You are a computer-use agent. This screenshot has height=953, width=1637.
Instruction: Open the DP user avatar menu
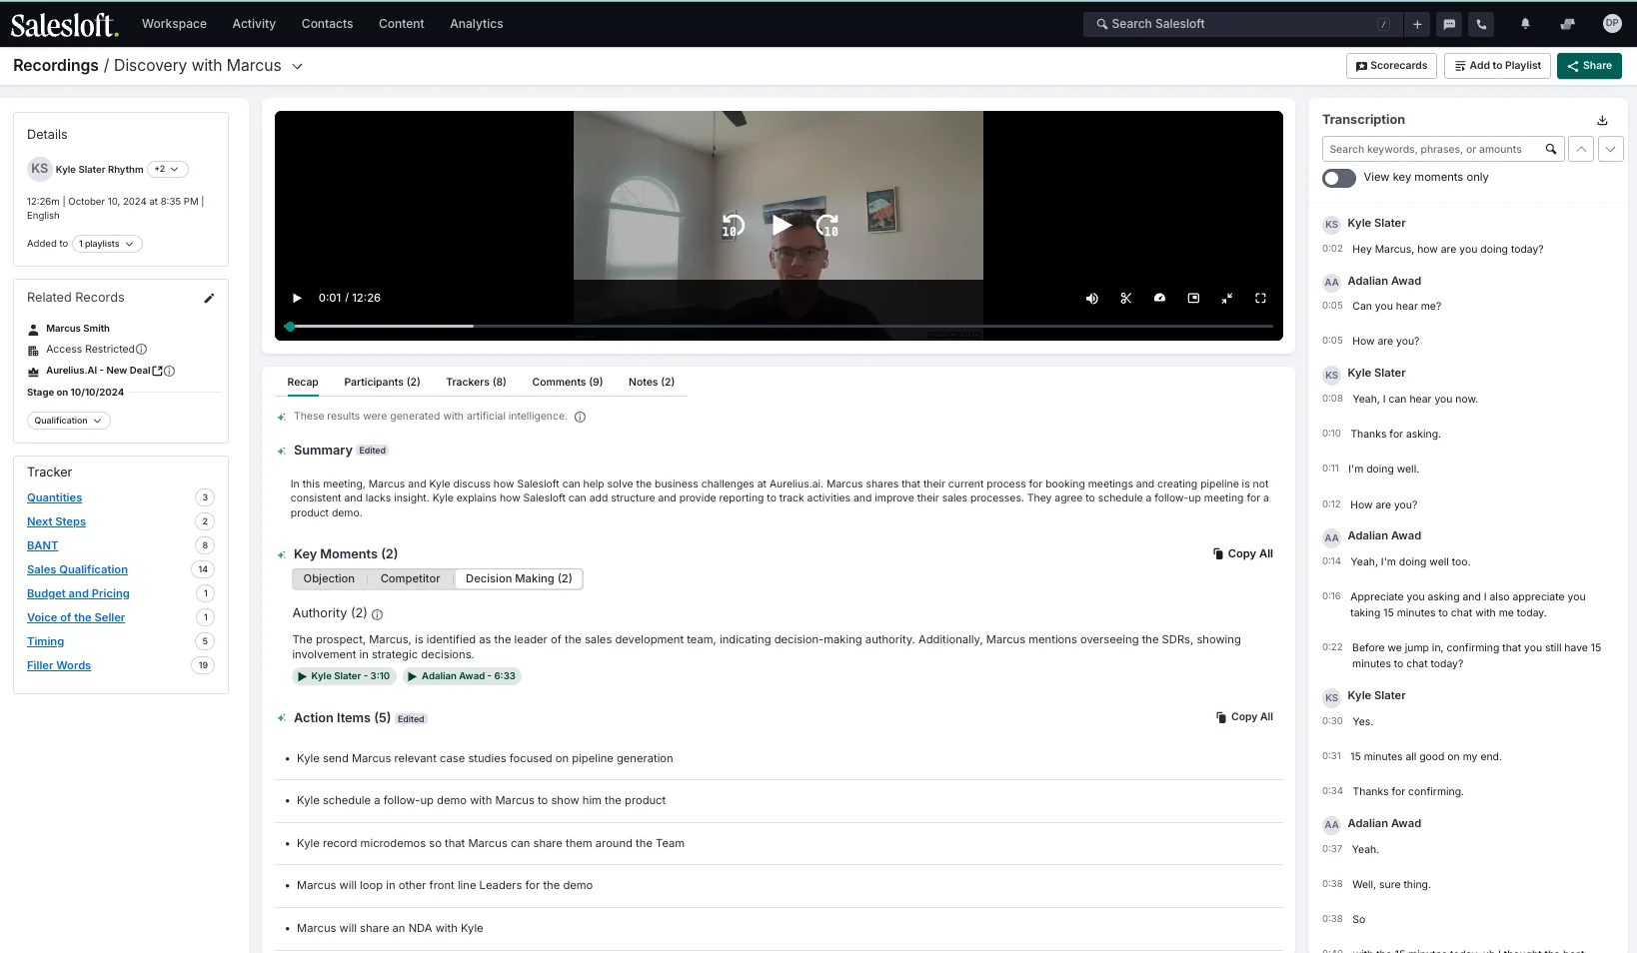(1612, 23)
